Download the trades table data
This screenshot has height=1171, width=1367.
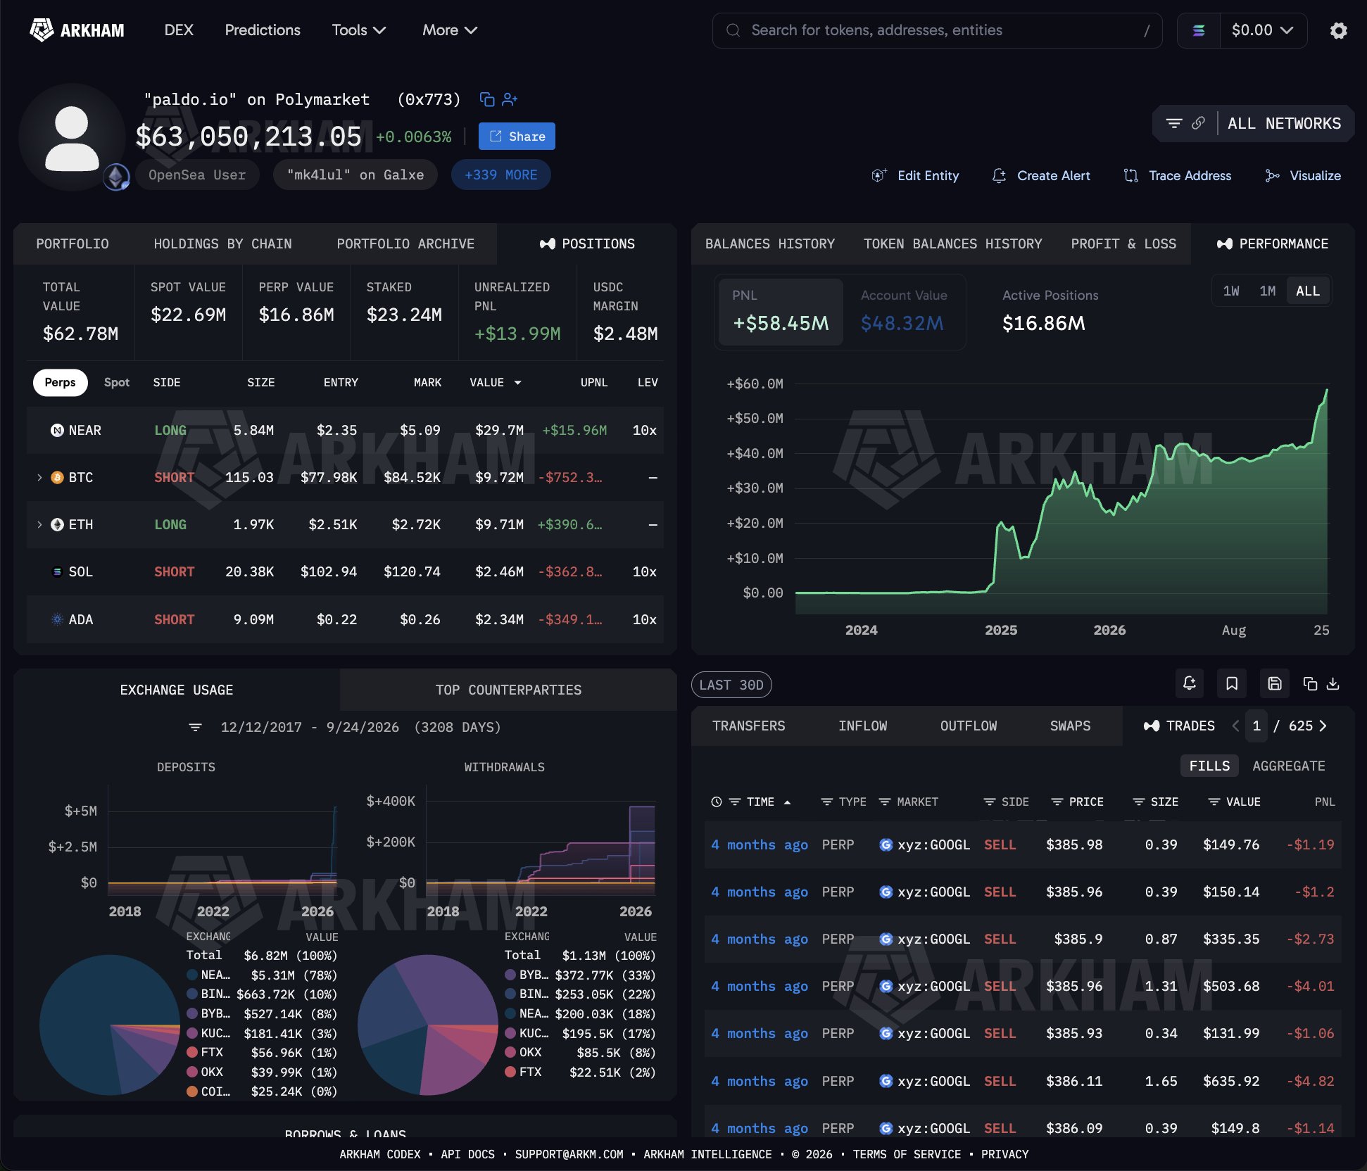[1333, 683]
